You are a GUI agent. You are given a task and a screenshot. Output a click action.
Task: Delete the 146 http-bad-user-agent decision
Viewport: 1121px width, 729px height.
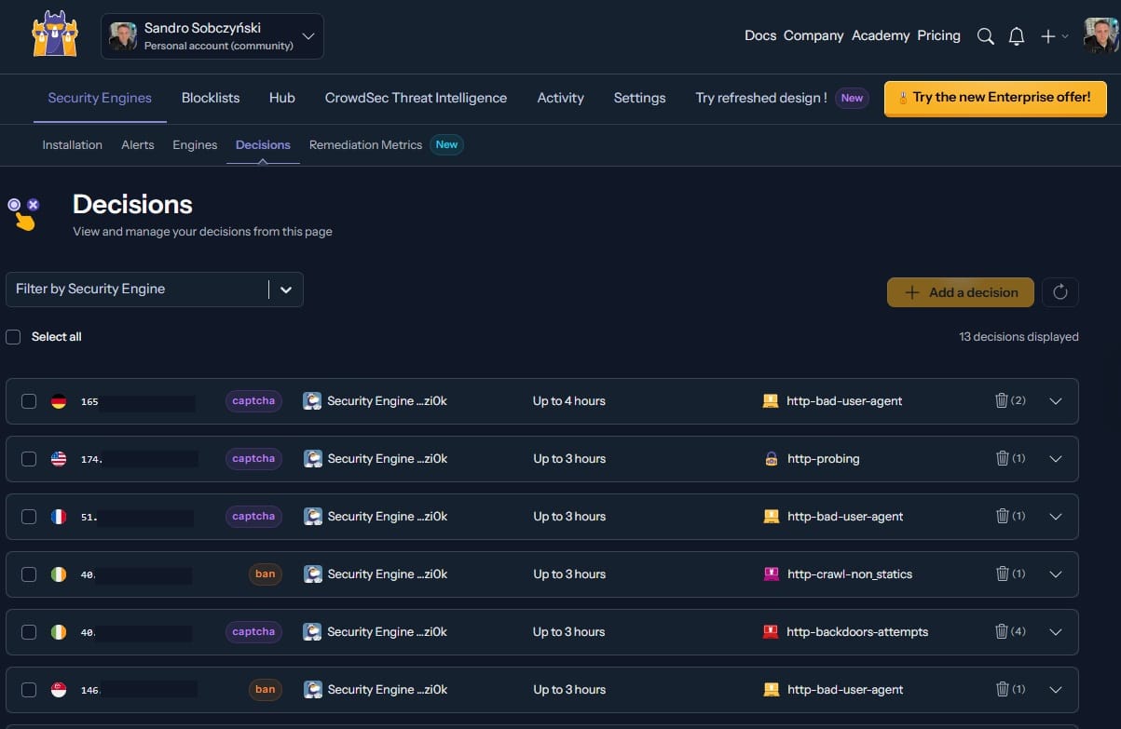coord(1003,690)
